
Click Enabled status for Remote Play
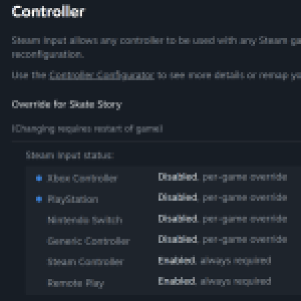[176, 281]
